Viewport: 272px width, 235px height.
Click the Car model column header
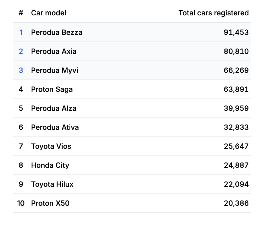tap(49, 13)
